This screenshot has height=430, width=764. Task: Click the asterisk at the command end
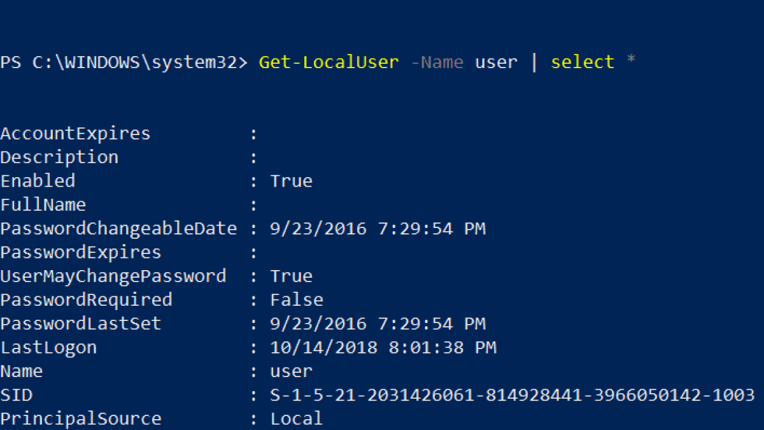coord(630,61)
